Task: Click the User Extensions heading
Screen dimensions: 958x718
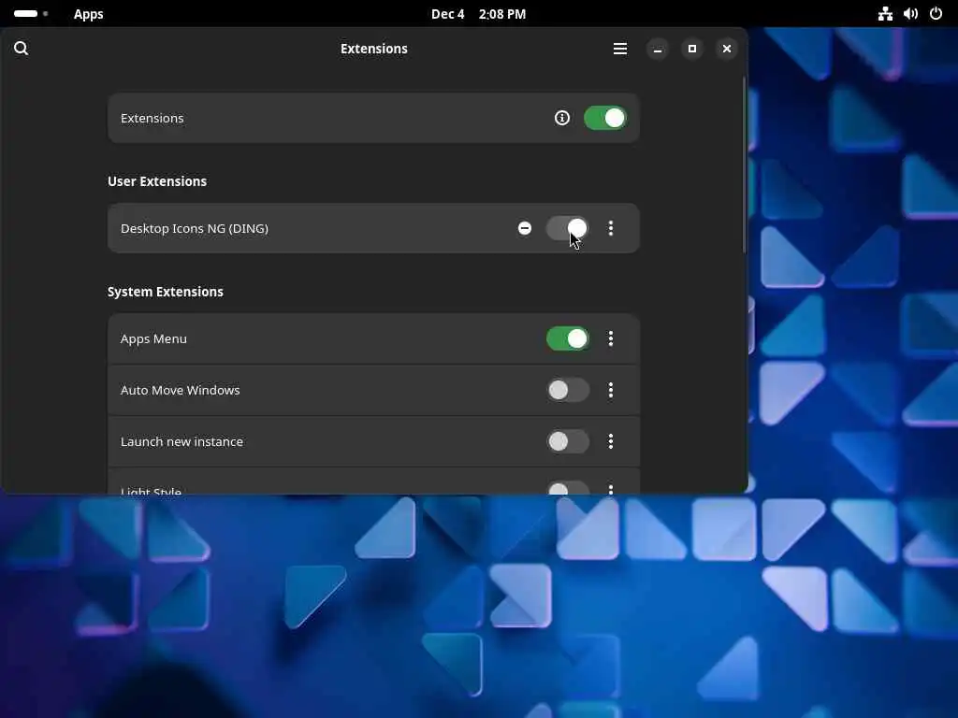Action: [157, 181]
